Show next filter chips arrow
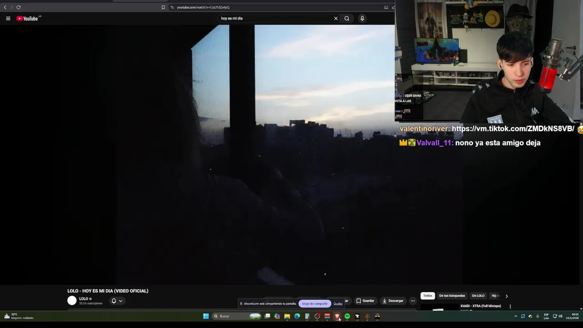The height and width of the screenshot is (328, 583). [506, 296]
